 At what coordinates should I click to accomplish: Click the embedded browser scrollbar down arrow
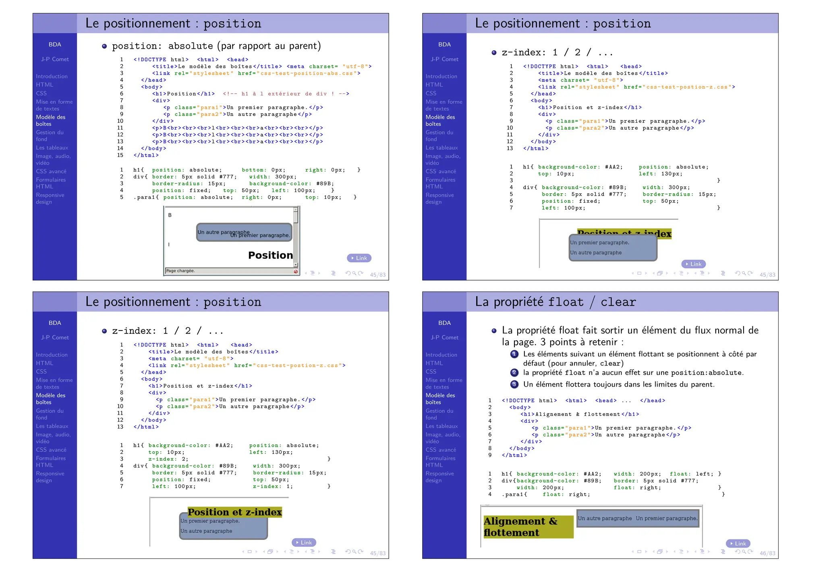(296, 265)
